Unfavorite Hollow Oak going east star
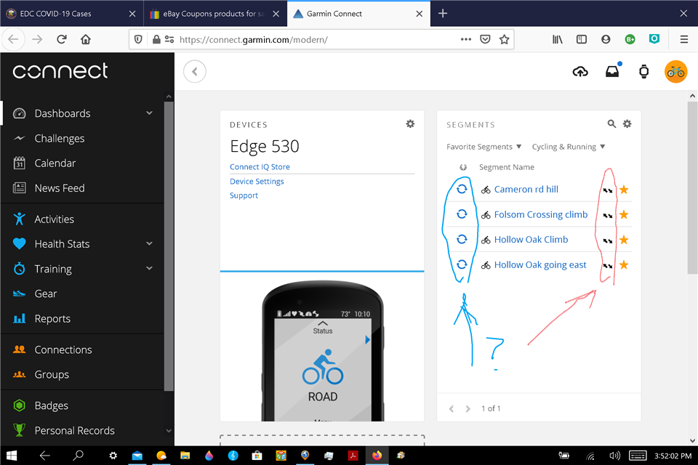 coord(624,264)
